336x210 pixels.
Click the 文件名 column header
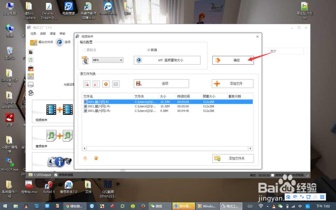(108, 96)
